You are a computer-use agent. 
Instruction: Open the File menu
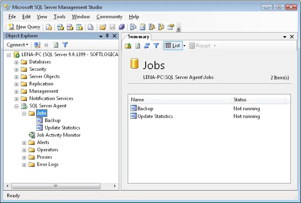12,17
